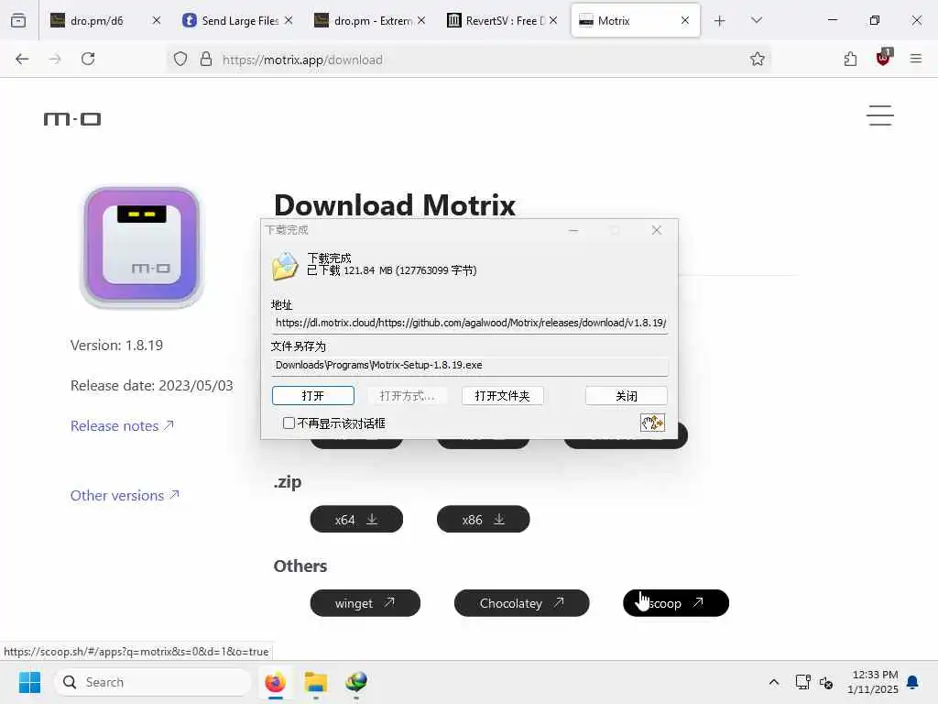Switch to the Send Large Files tab
The height and width of the screenshot is (704, 938).
tap(230, 20)
